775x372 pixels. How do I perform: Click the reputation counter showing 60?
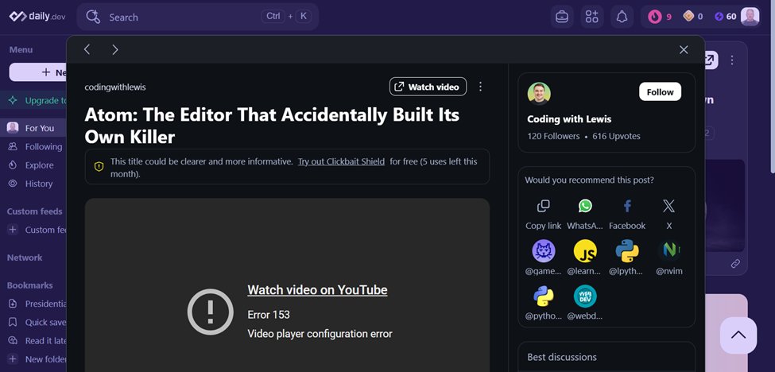click(x=725, y=17)
